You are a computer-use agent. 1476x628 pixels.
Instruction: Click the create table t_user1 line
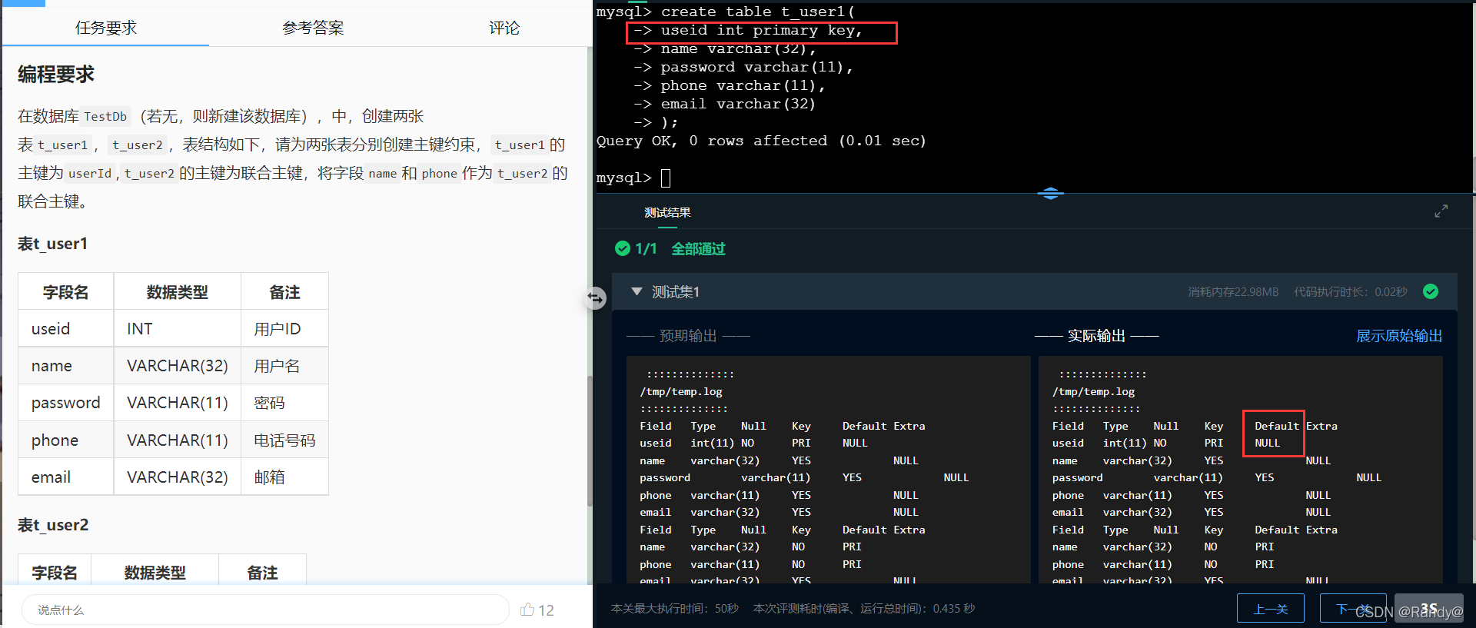tap(726, 12)
